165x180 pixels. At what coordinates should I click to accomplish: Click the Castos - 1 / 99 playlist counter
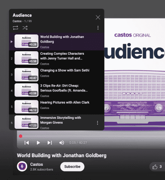pyautogui.click(x=22, y=21)
